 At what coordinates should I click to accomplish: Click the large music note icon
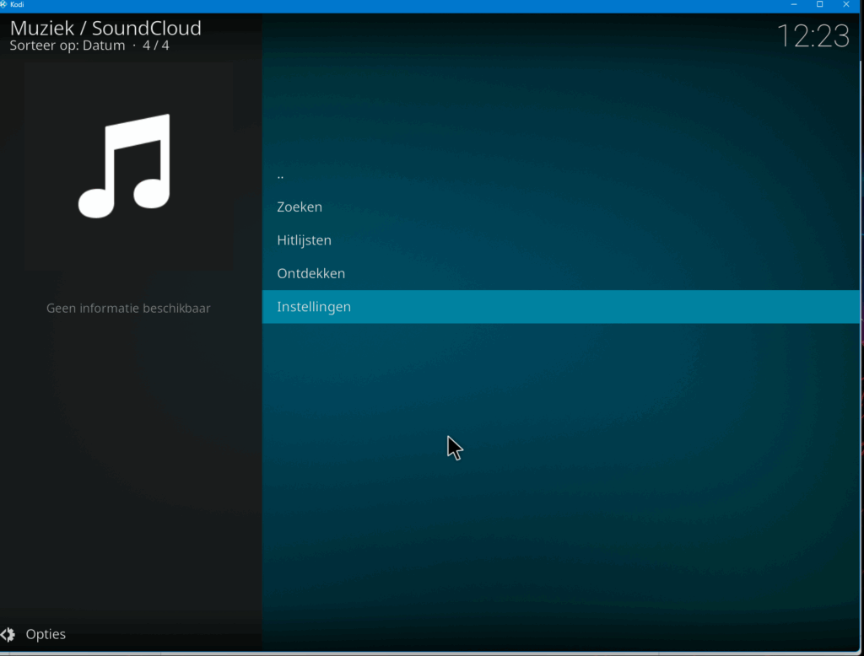[x=125, y=165]
